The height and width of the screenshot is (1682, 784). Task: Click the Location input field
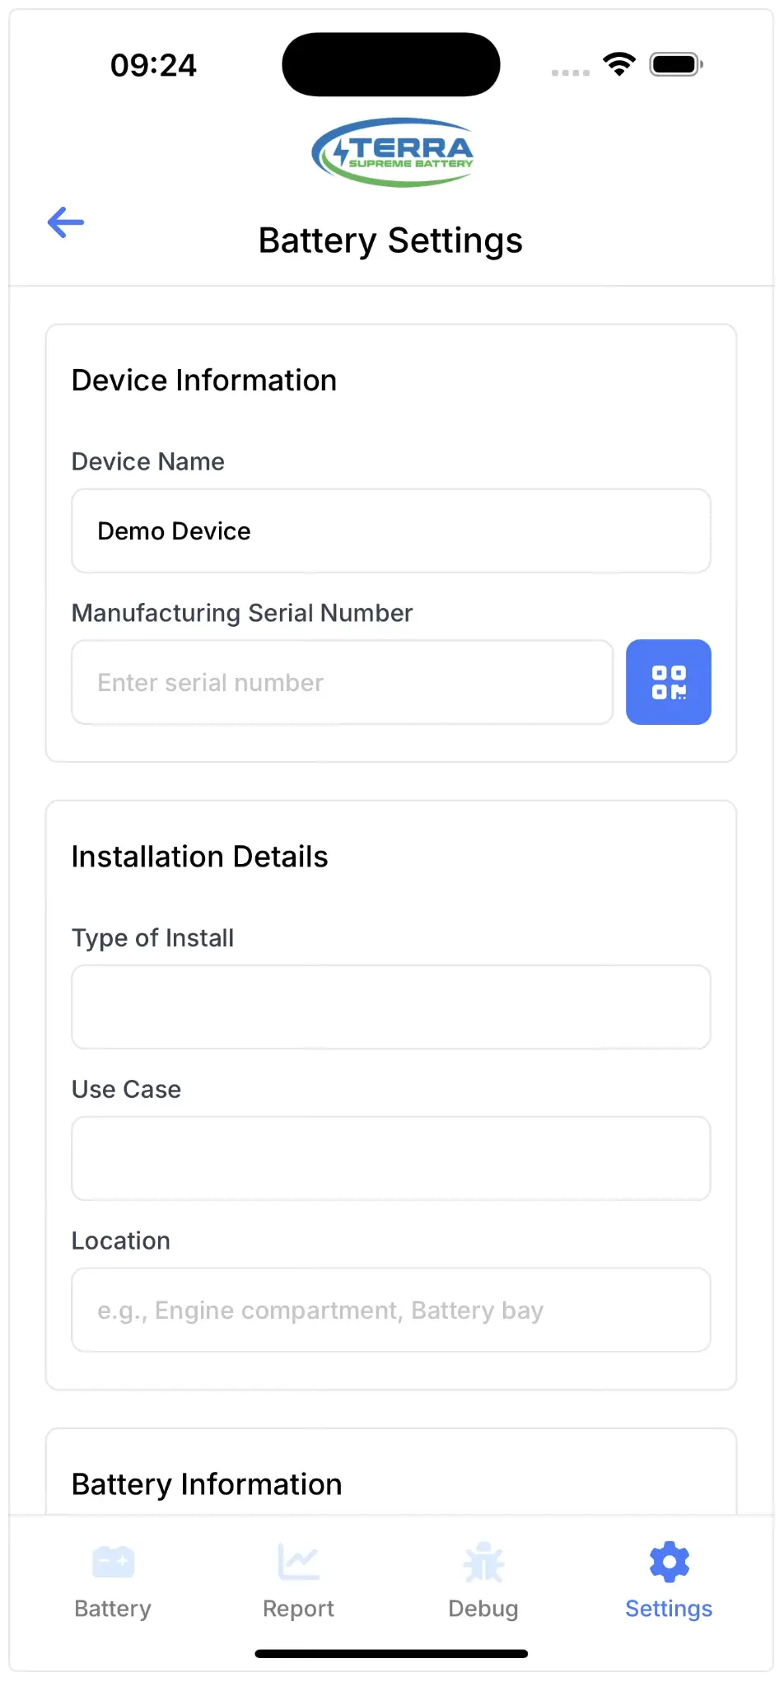[x=391, y=1310]
